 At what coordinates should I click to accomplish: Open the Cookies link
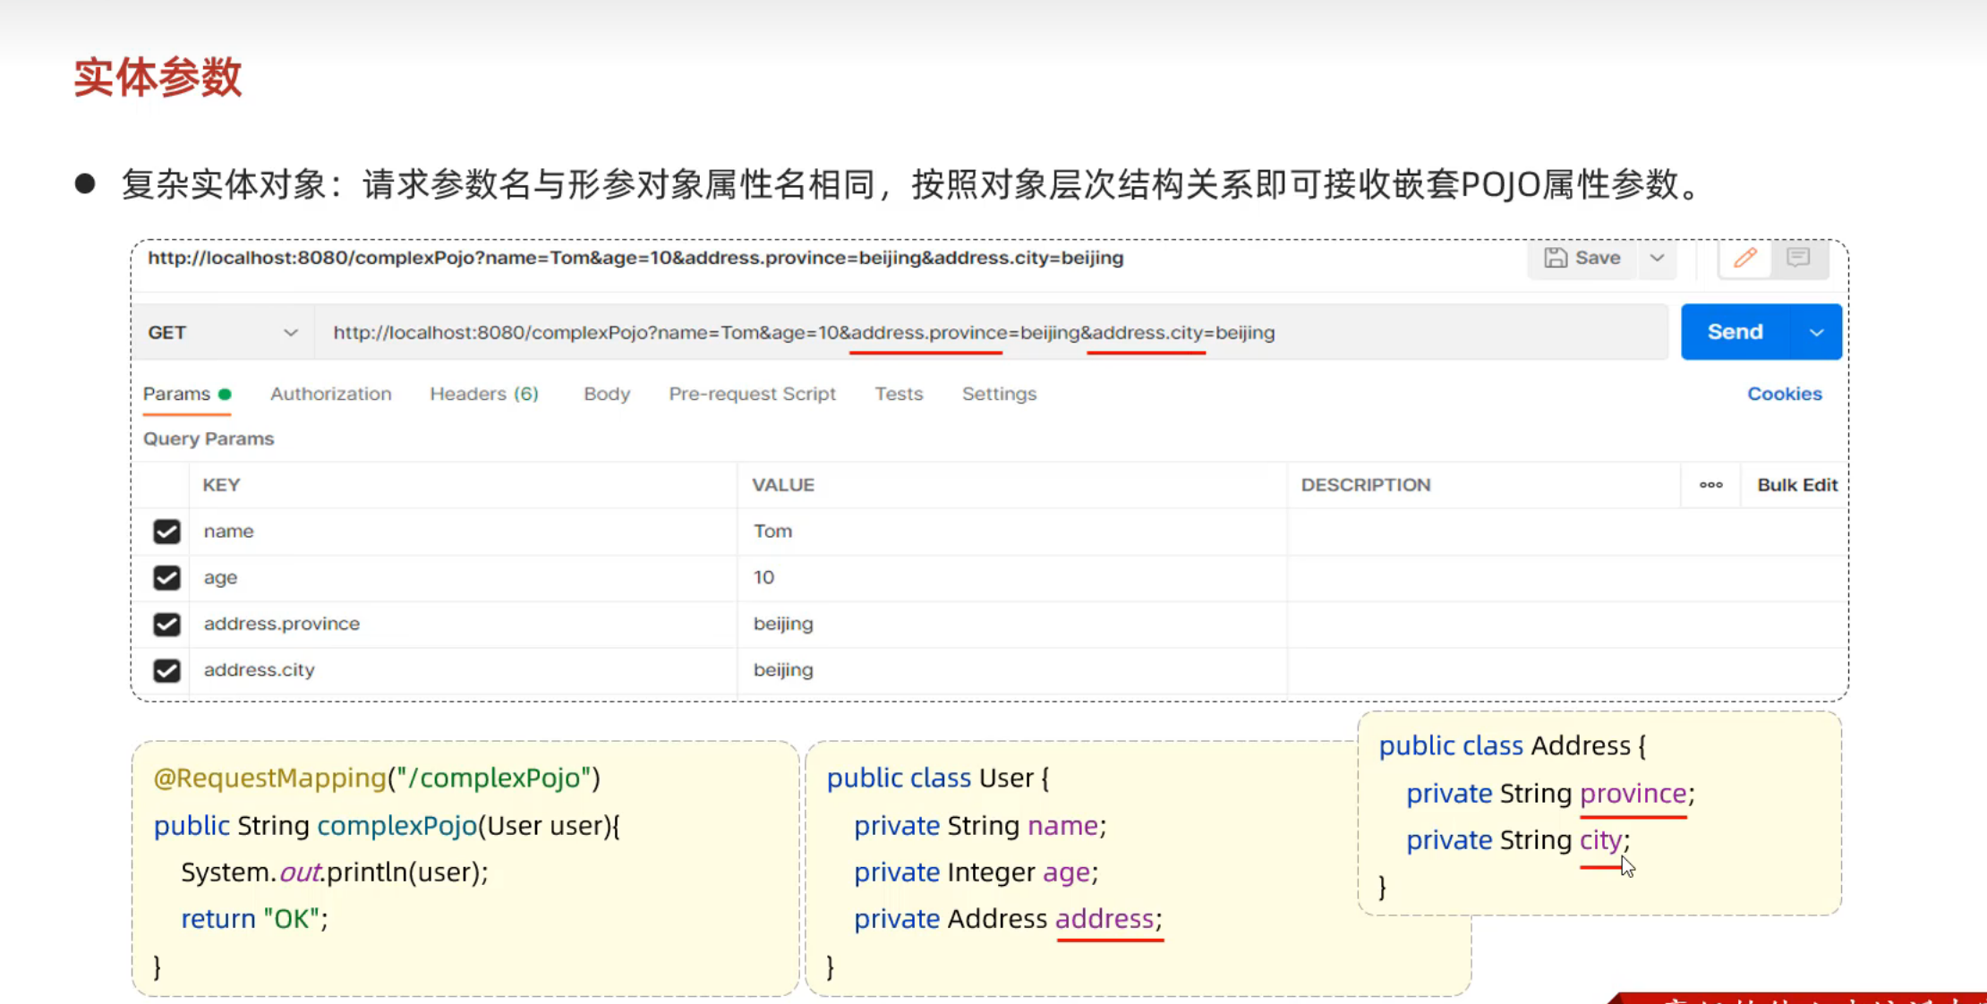click(x=1784, y=394)
